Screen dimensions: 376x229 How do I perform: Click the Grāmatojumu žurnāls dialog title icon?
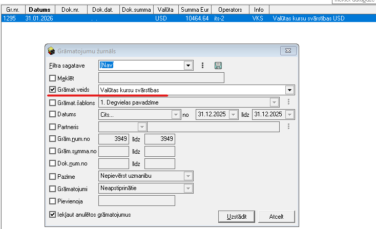pyautogui.click(x=51, y=51)
